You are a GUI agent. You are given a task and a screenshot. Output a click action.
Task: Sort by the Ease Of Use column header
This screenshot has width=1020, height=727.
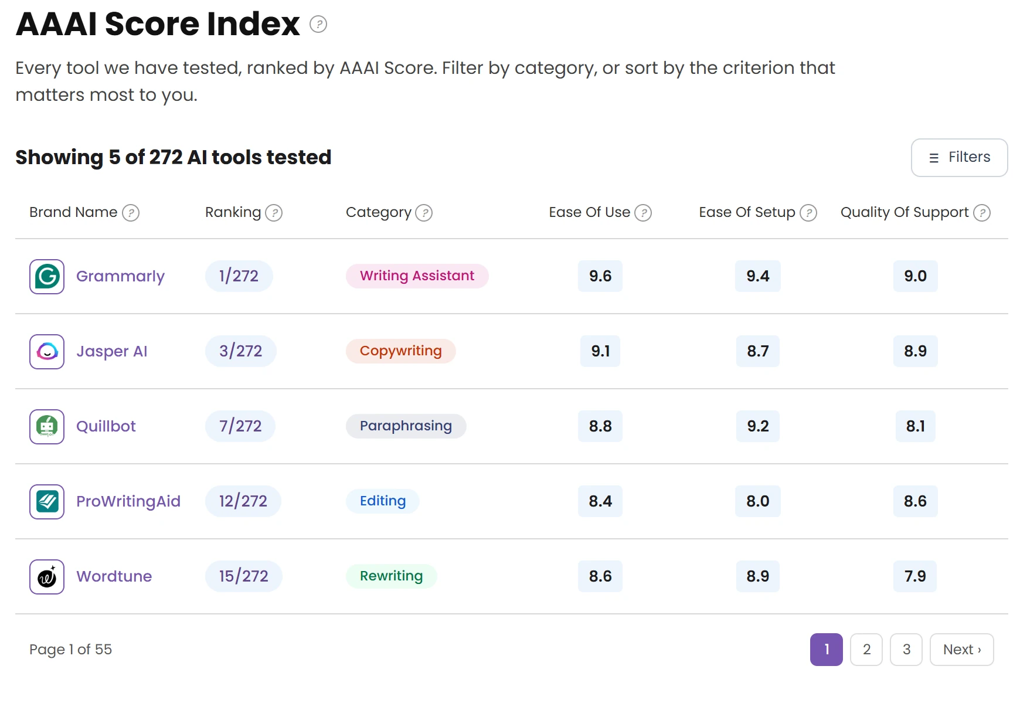pyautogui.click(x=589, y=212)
